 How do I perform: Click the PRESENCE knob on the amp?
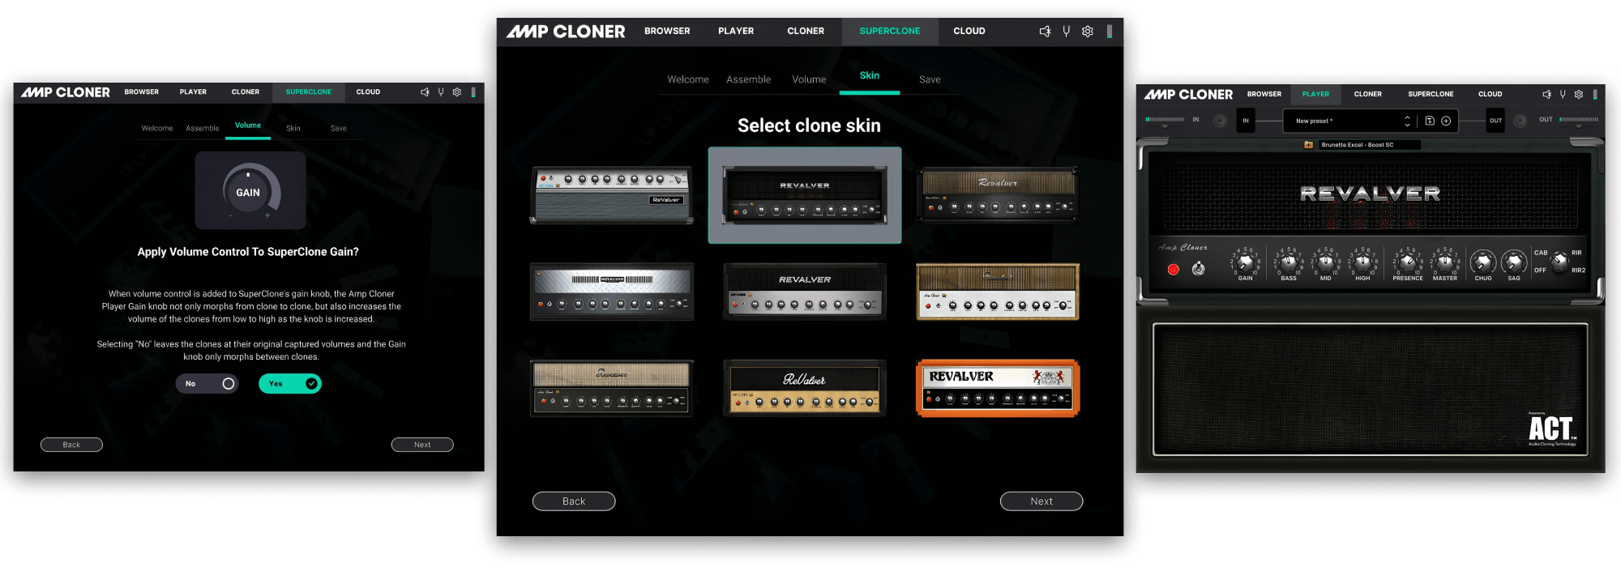click(x=1408, y=262)
